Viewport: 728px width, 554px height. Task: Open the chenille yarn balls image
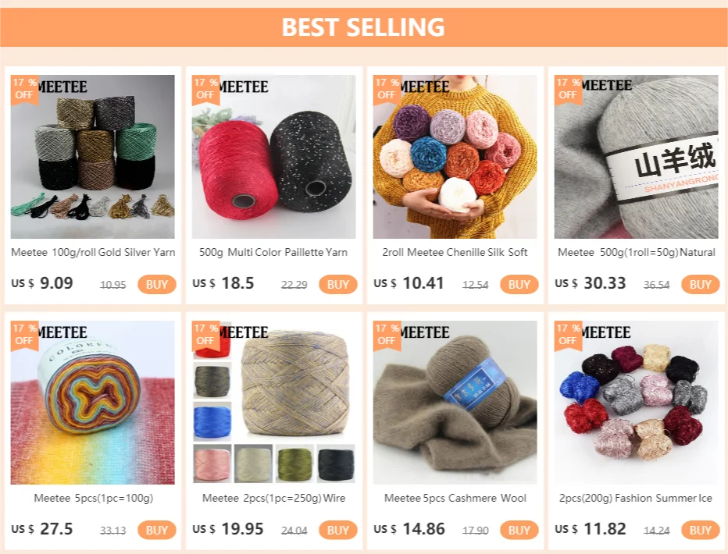(455, 157)
